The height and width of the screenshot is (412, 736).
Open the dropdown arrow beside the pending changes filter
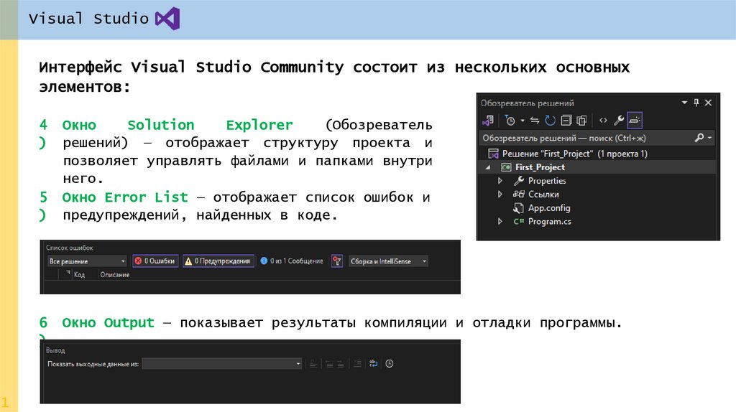[523, 121]
